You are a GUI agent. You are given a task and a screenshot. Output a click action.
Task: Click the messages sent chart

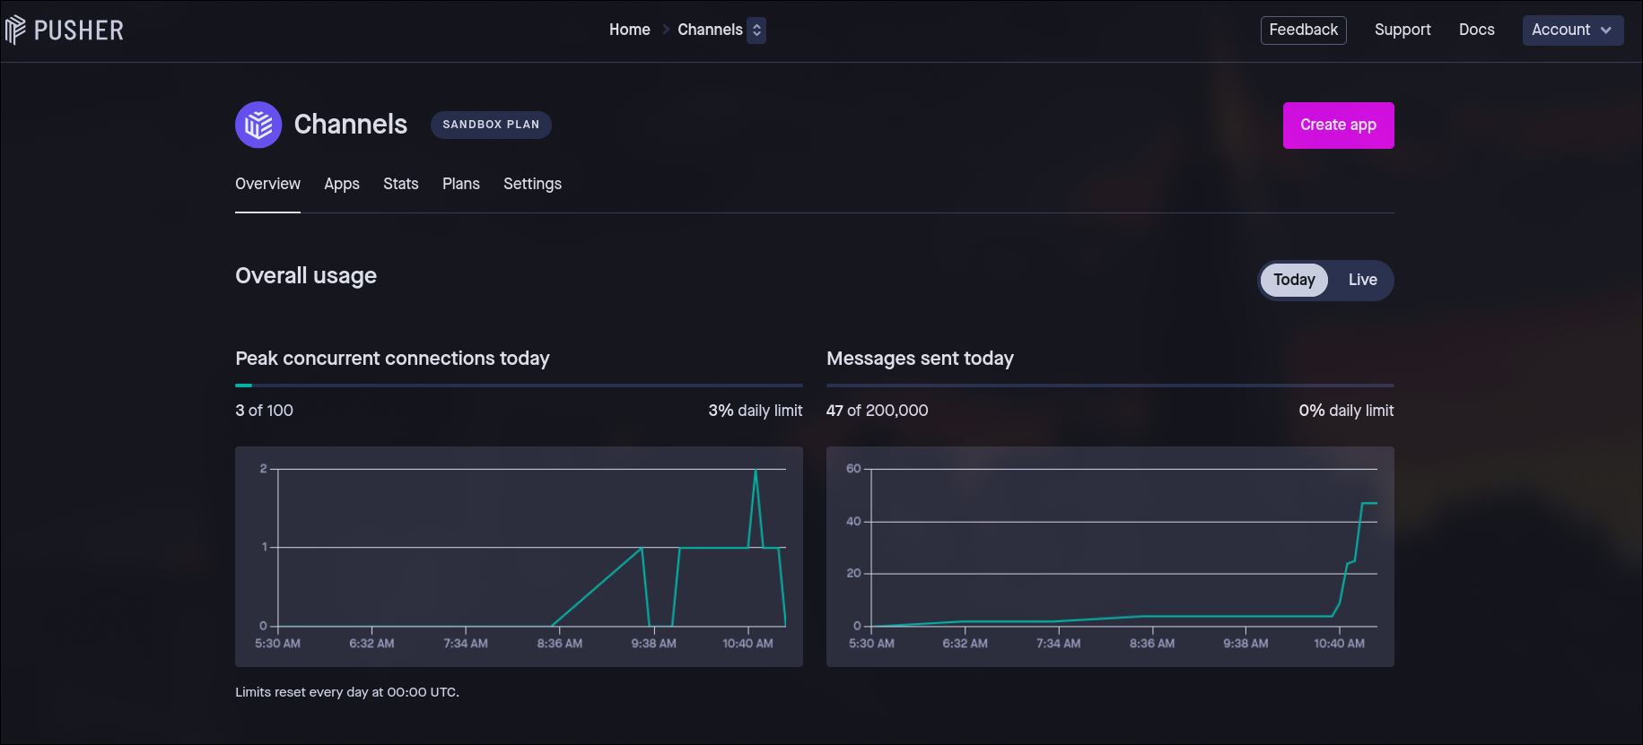[1110, 556]
